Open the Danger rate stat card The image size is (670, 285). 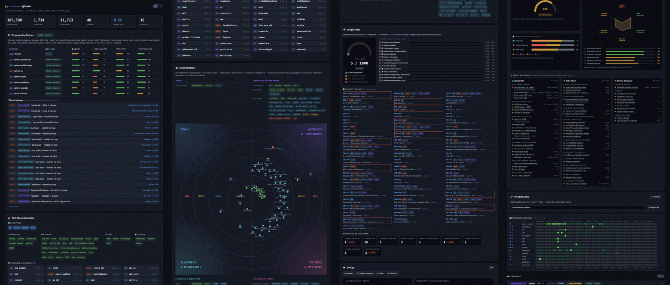[x=124, y=21]
